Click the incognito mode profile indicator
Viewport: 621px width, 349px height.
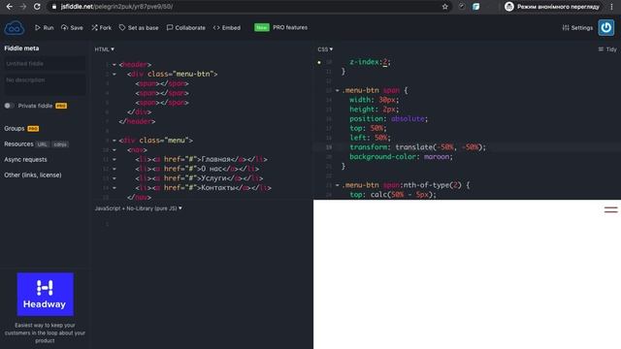point(552,7)
